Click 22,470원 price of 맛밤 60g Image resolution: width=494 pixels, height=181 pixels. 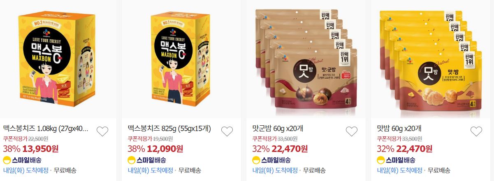pyautogui.click(x=414, y=148)
